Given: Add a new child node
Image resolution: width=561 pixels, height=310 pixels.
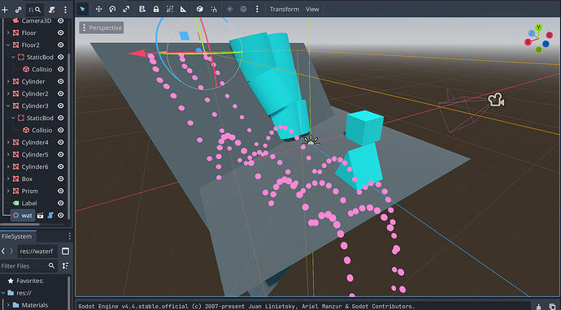Looking at the screenshot, I should tap(5, 10).
